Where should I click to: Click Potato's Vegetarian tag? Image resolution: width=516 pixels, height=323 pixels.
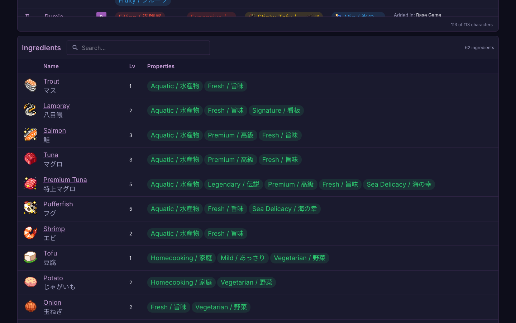tap(247, 282)
